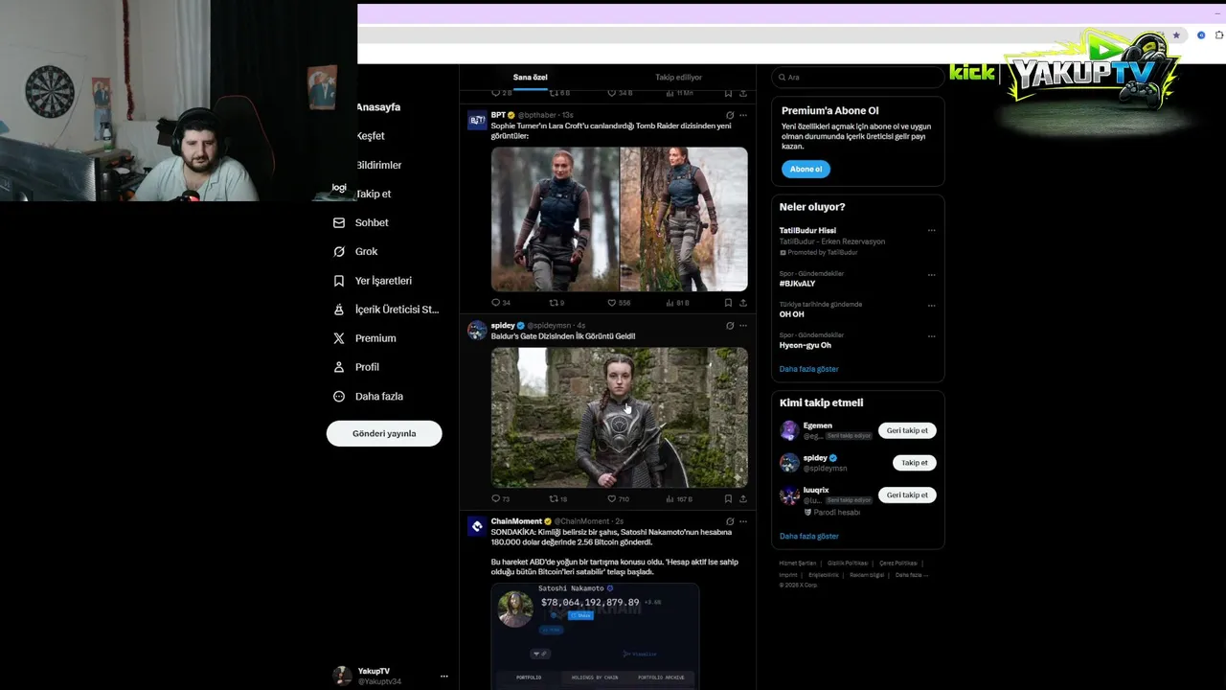Open Anasayfa in the left sidebar
This screenshot has width=1226, height=690.
coord(378,107)
